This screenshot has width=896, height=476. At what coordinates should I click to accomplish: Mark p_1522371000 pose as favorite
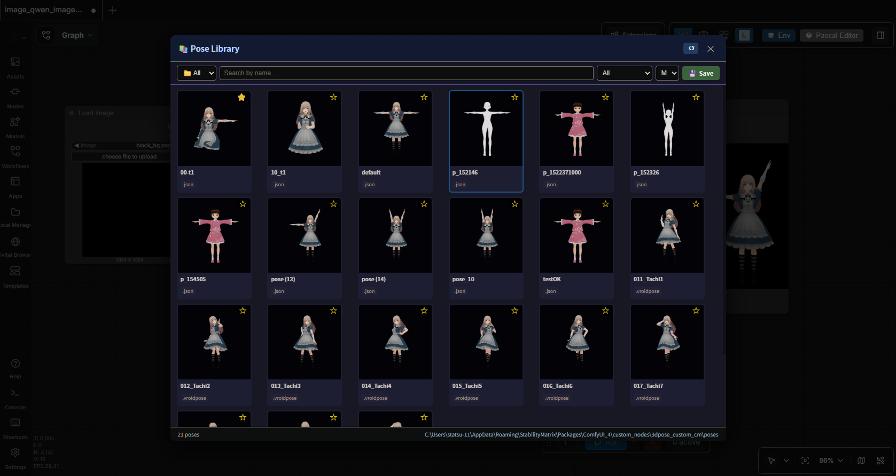point(605,97)
